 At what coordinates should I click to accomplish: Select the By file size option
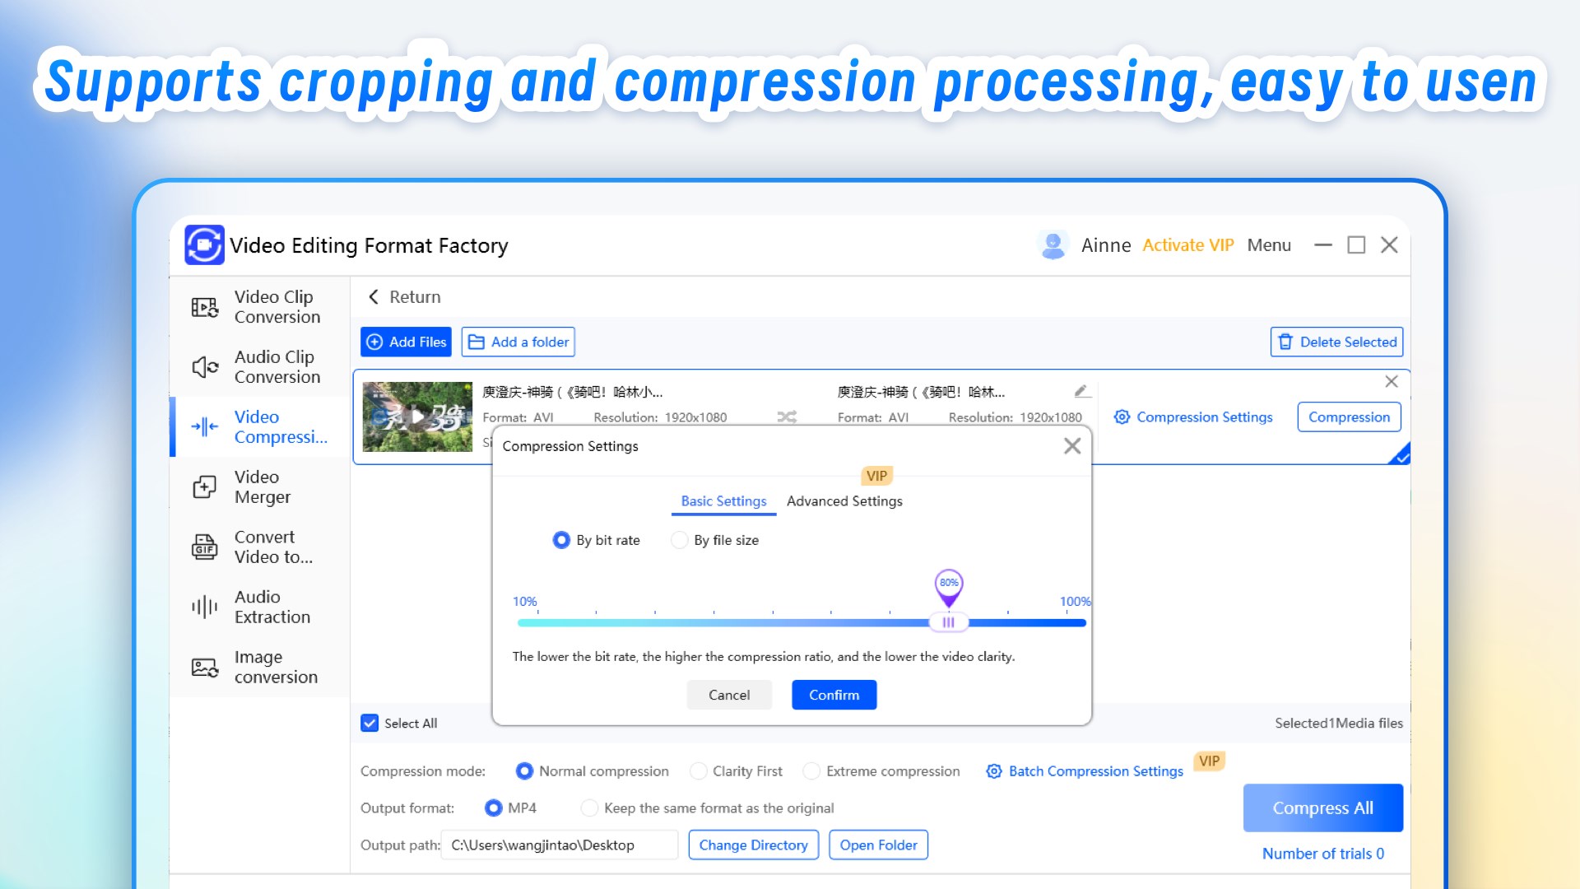[x=680, y=540]
